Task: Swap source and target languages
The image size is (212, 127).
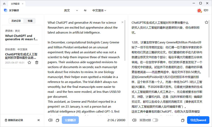Action: coord(85,10)
